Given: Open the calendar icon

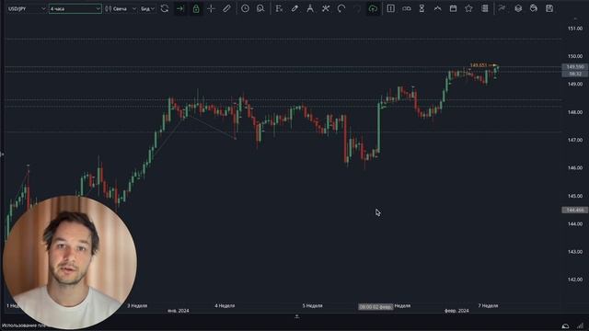Looking at the screenshot, I should pos(453,8).
